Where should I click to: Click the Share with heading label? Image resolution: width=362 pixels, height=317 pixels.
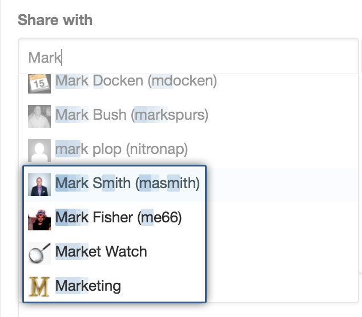[55, 20]
